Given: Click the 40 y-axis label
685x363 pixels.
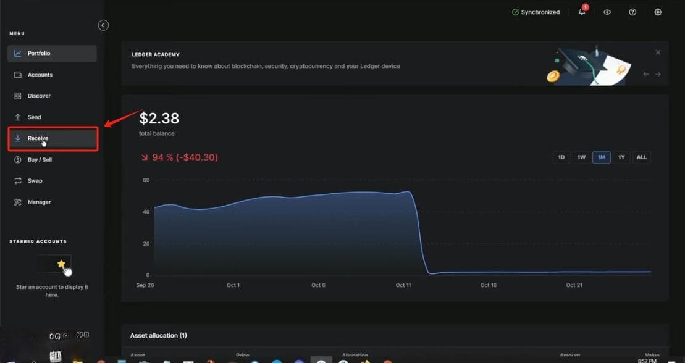Looking at the screenshot, I should pyautogui.click(x=146, y=212).
